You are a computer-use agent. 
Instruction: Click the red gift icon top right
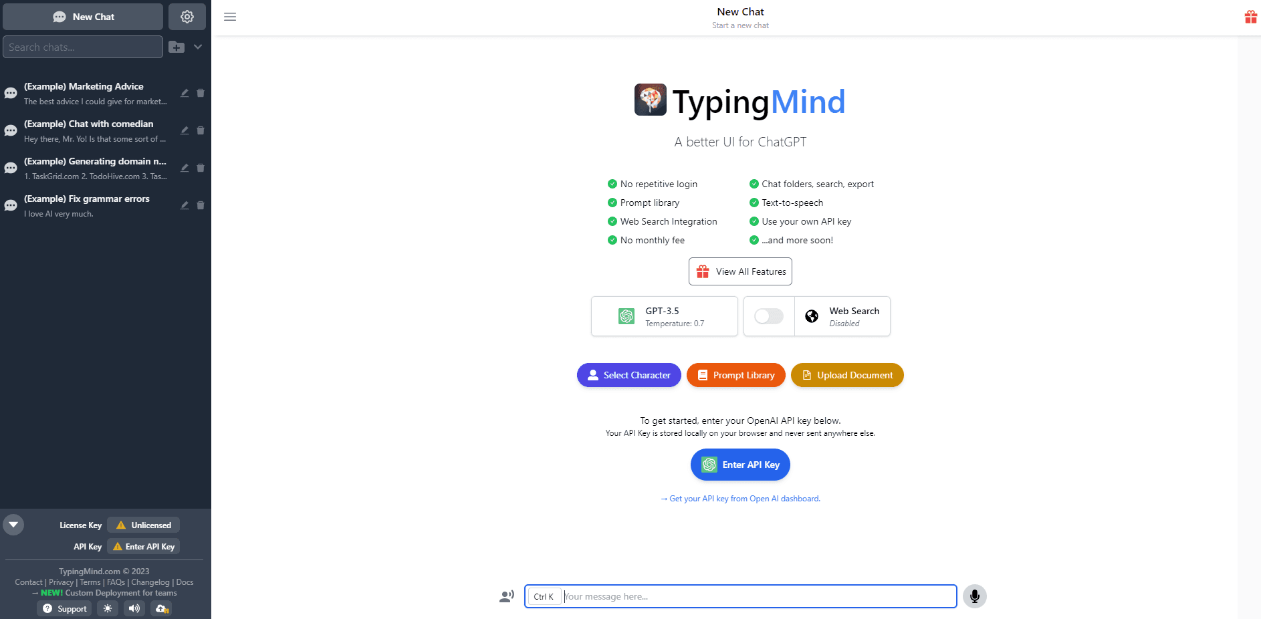coord(1251,17)
